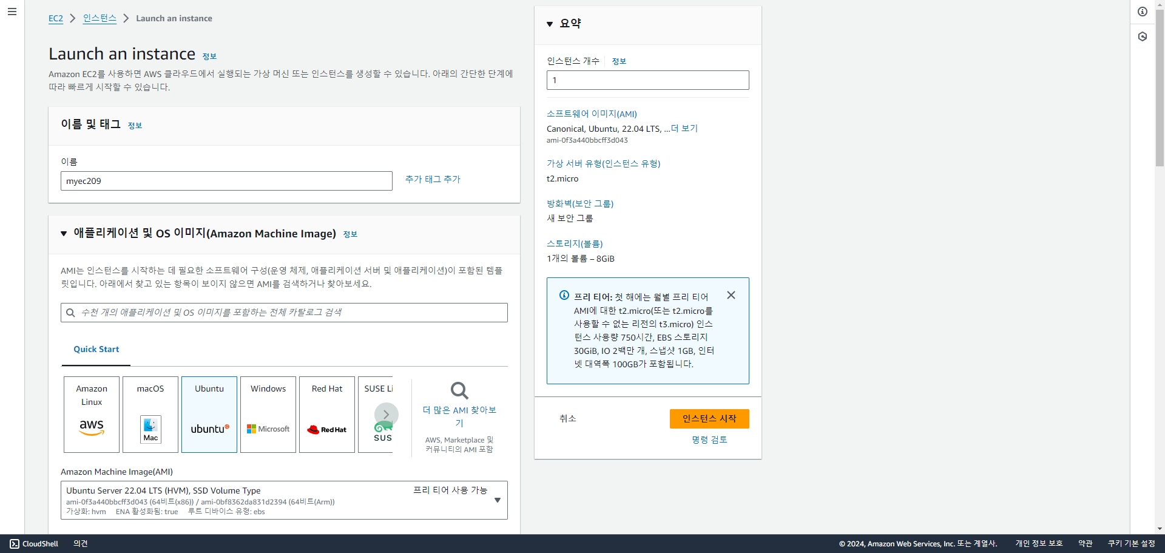Click the AMI catalog search field
The height and width of the screenshot is (553, 1165).
284,313
